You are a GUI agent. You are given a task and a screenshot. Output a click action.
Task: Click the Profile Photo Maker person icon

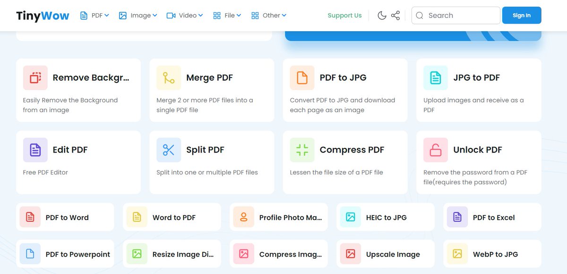click(244, 217)
